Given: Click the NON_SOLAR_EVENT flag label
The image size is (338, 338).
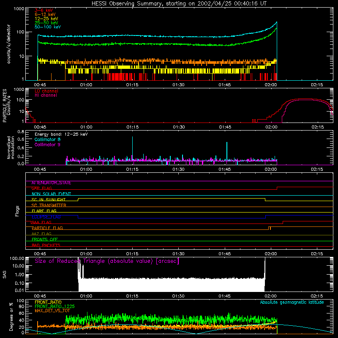Looking at the screenshot, I should (x=51, y=194).
